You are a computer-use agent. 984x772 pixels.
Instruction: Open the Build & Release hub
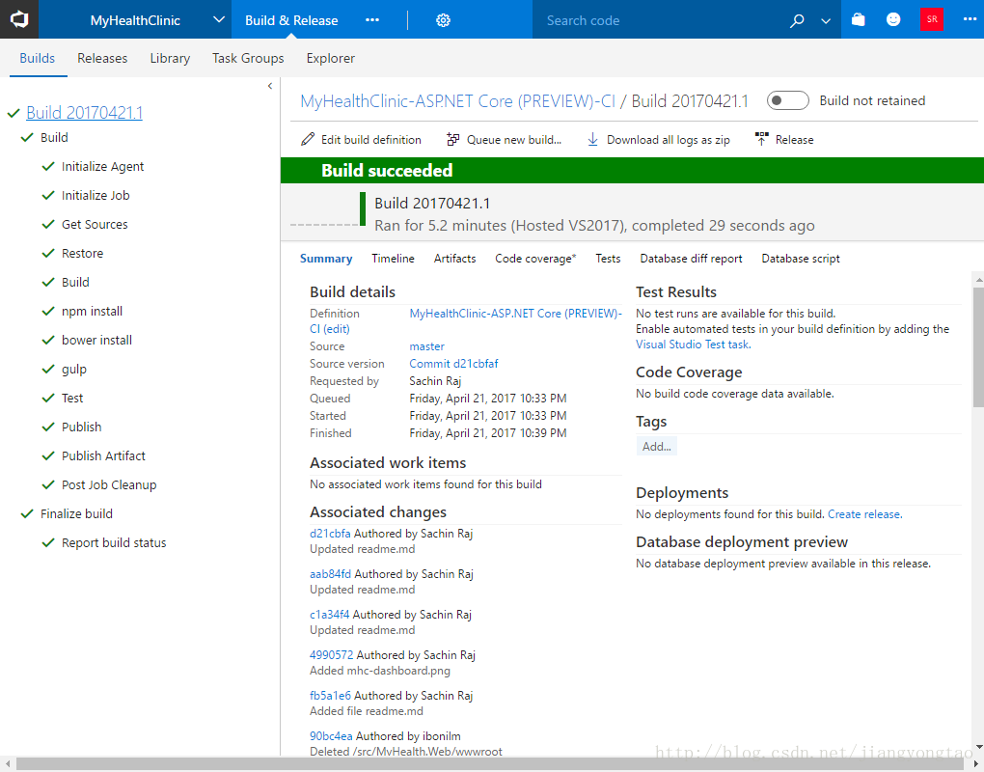291,20
